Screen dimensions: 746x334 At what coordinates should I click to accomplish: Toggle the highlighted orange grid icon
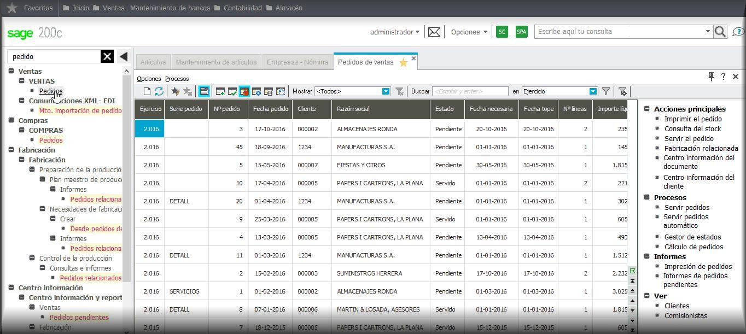[x=244, y=91]
